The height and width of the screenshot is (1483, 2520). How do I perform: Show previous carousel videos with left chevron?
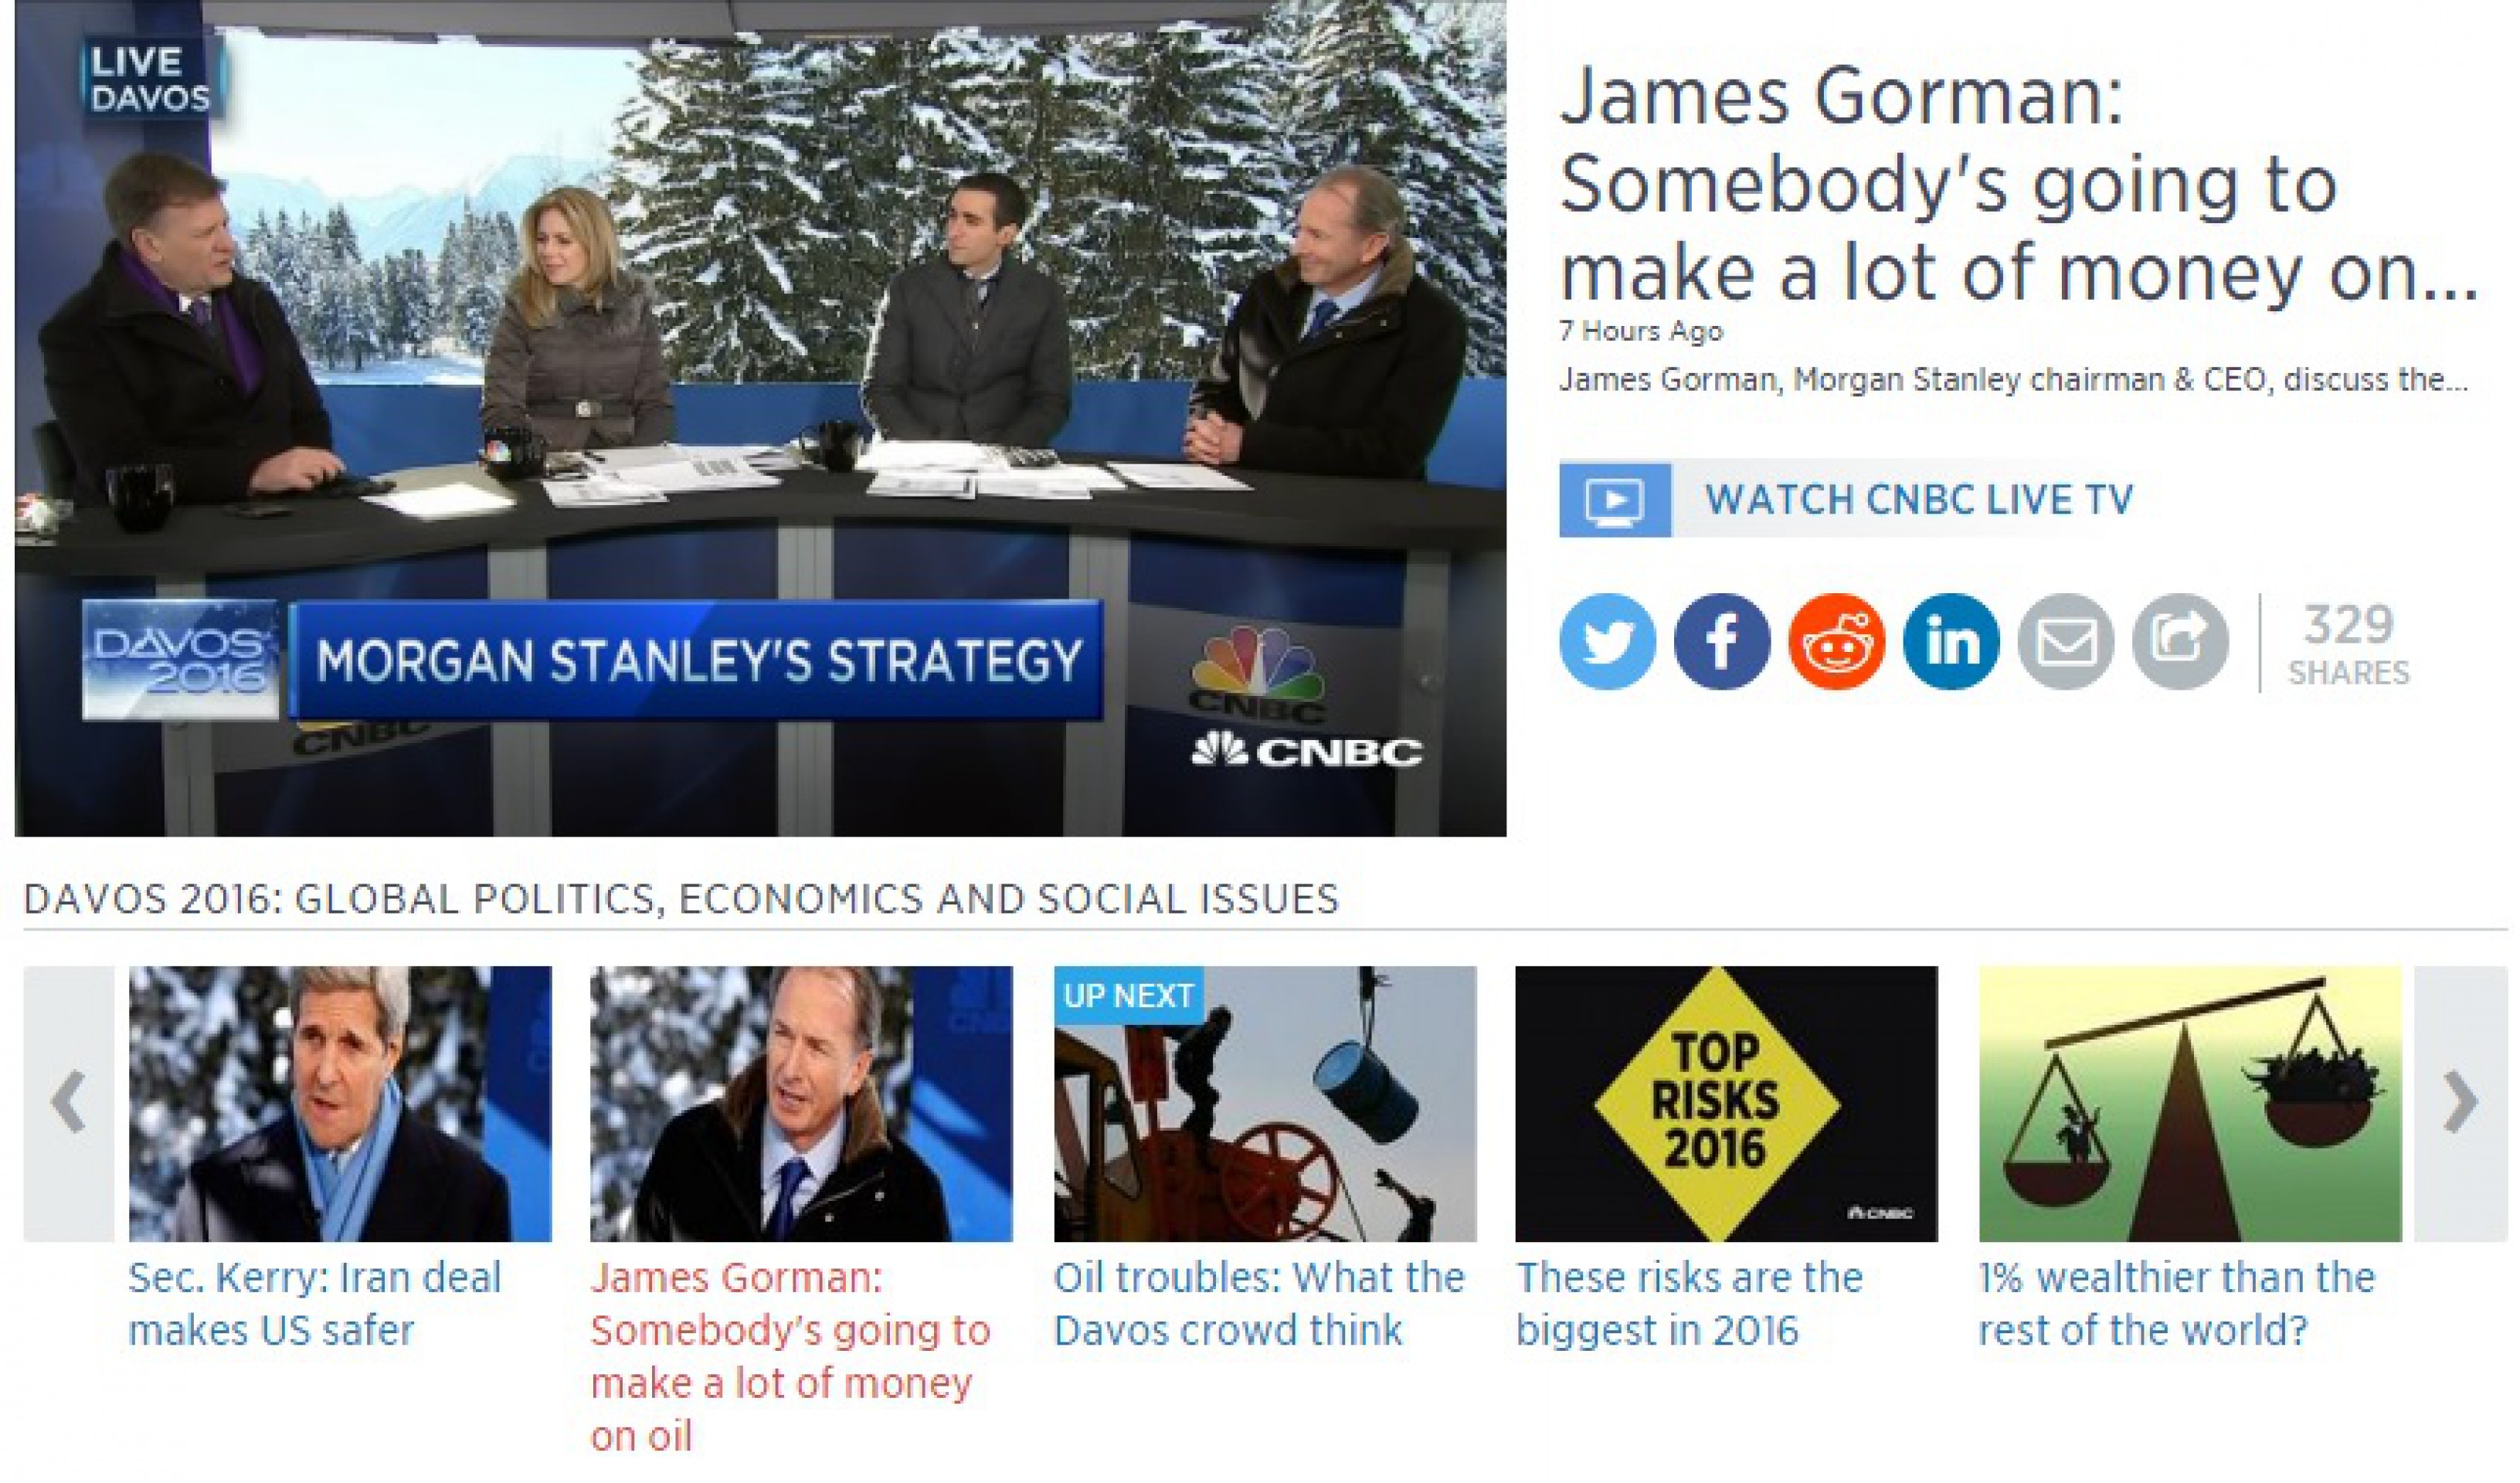click(69, 1103)
